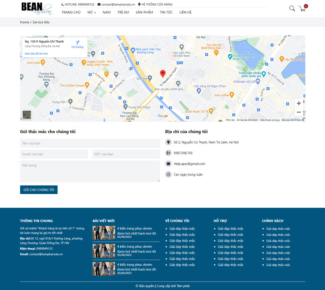Viewport: 325px width, 290px height.
Task: Focus the Tên của bạn input field
Action: (x=90, y=143)
